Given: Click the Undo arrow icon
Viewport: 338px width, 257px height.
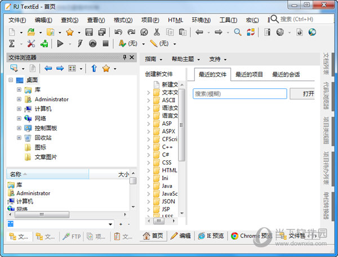Looking at the screenshot, I should (x=118, y=32).
